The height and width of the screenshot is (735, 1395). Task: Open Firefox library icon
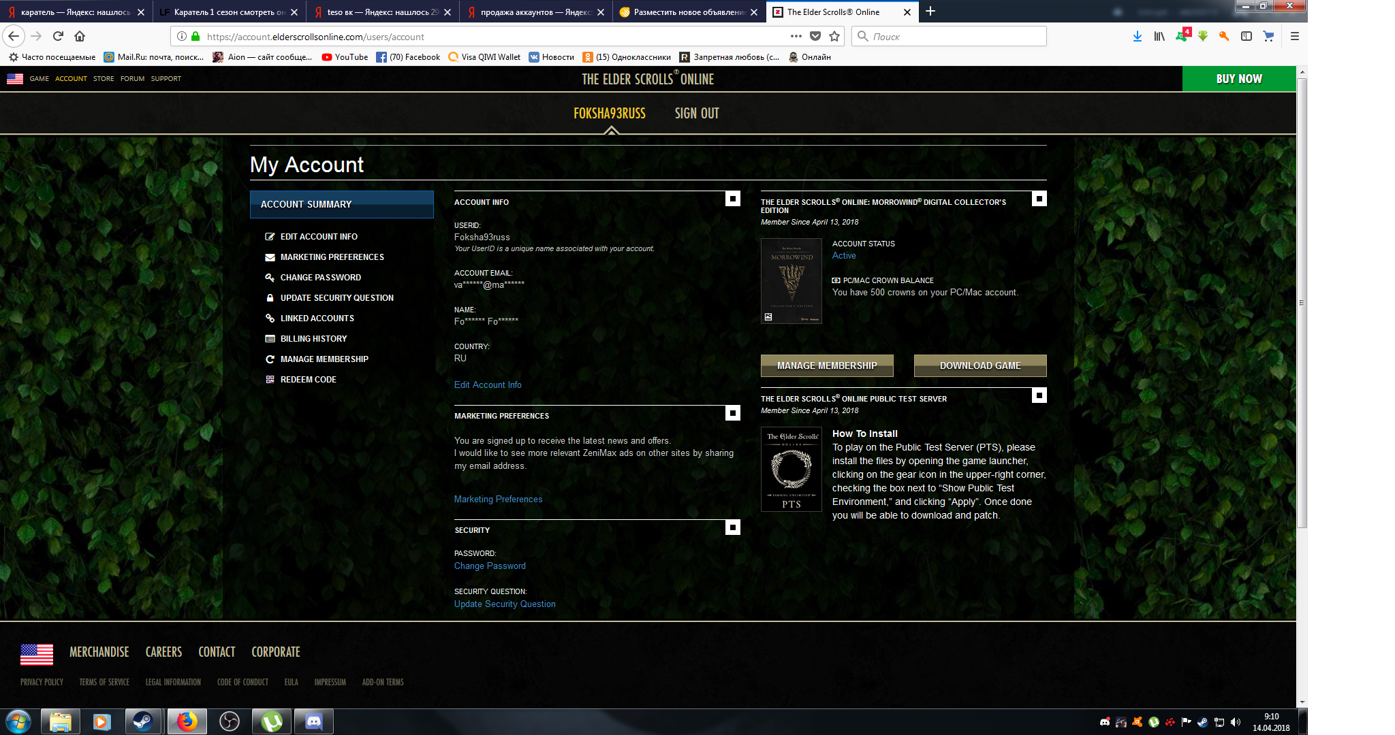tap(1159, 36)
